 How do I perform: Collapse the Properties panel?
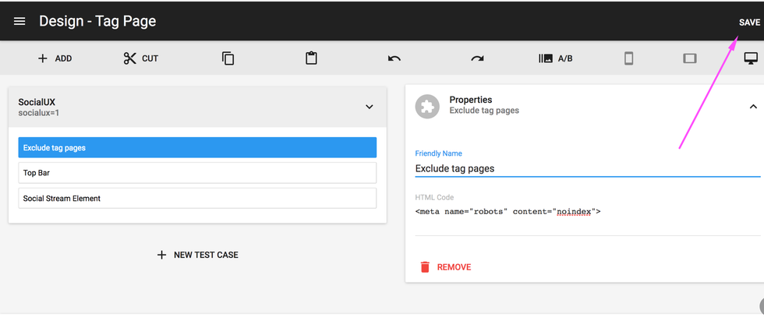pos(753,107)
